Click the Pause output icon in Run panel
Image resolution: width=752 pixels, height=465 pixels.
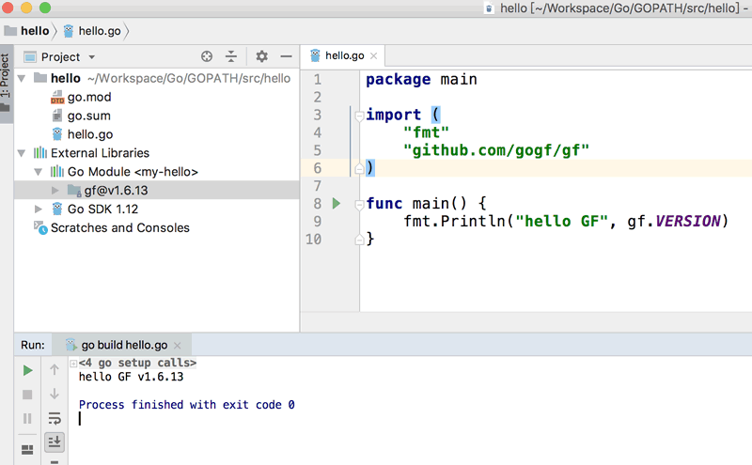click(27, 418)
